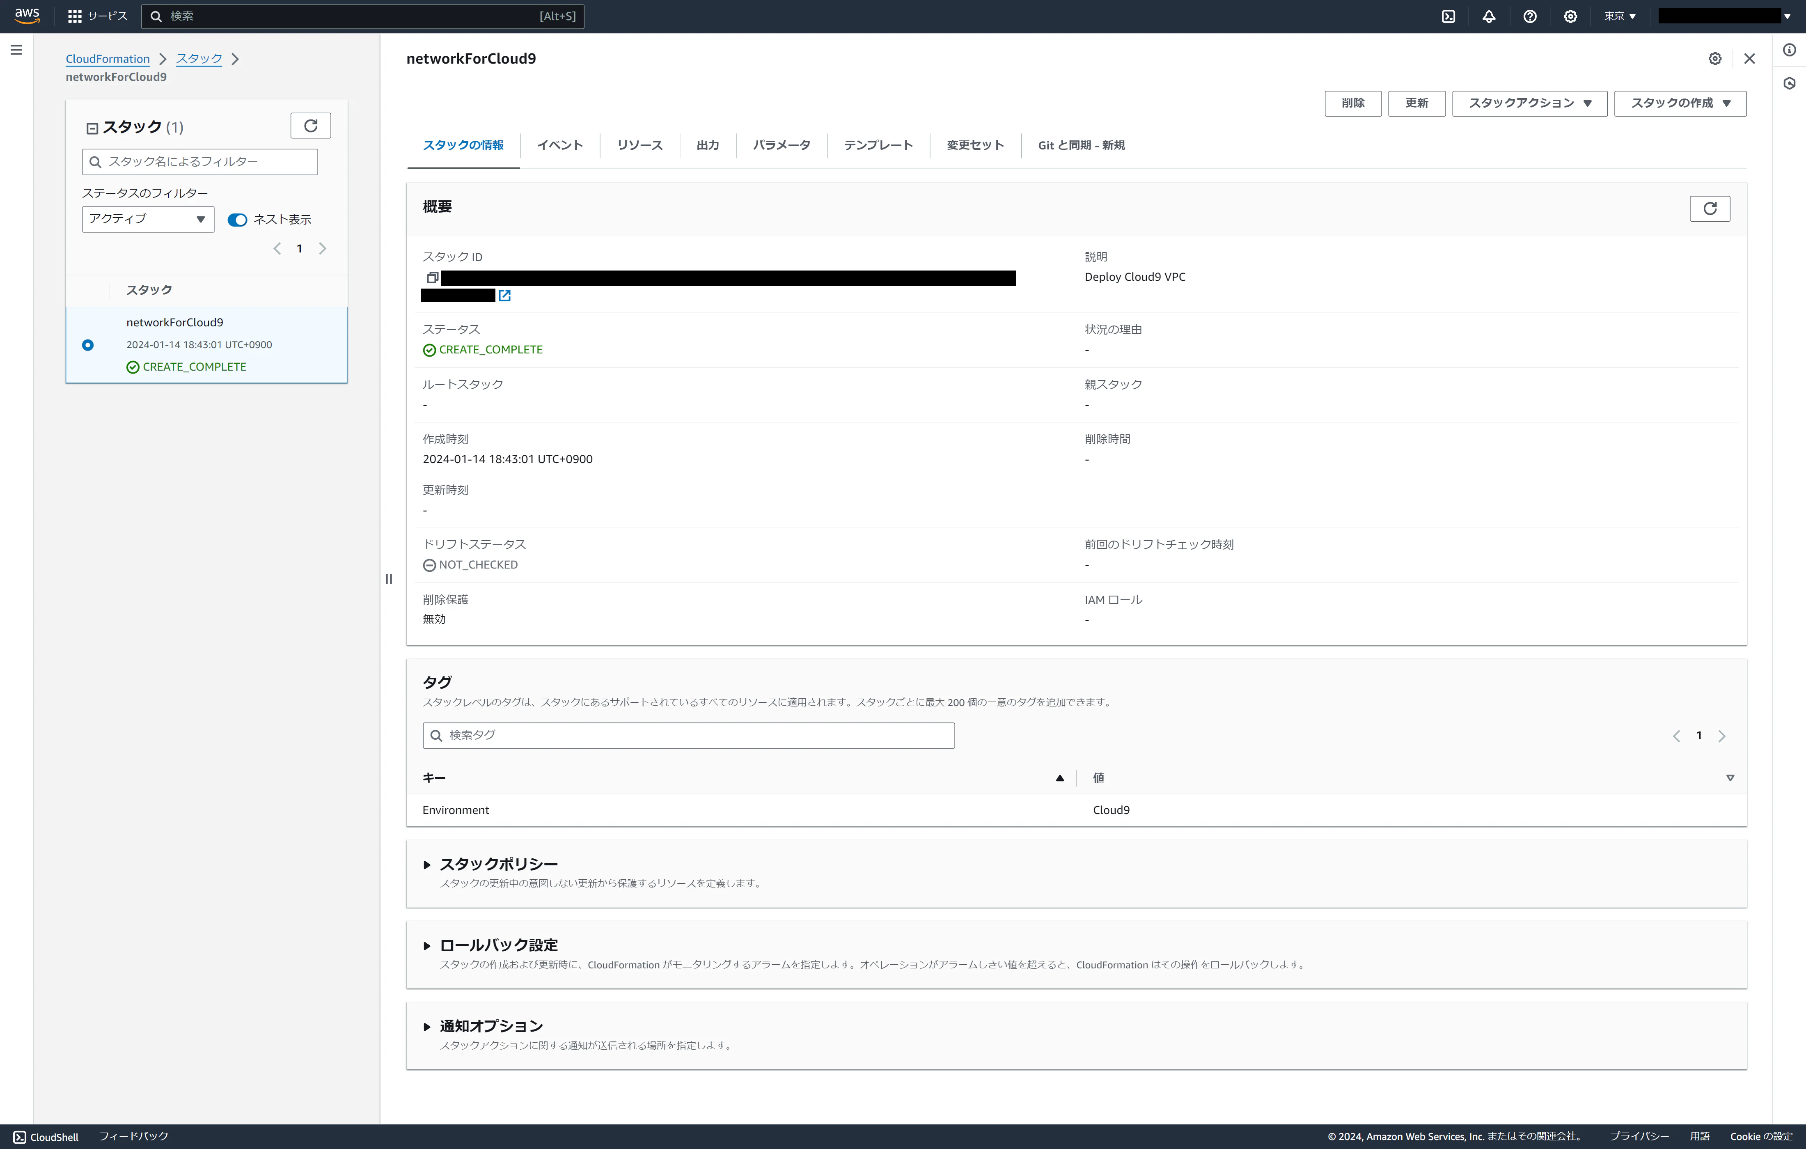Click the split-panel resize handle
The width and height of the screenshot is (1806, 1149).
click(x=389, y=579)
